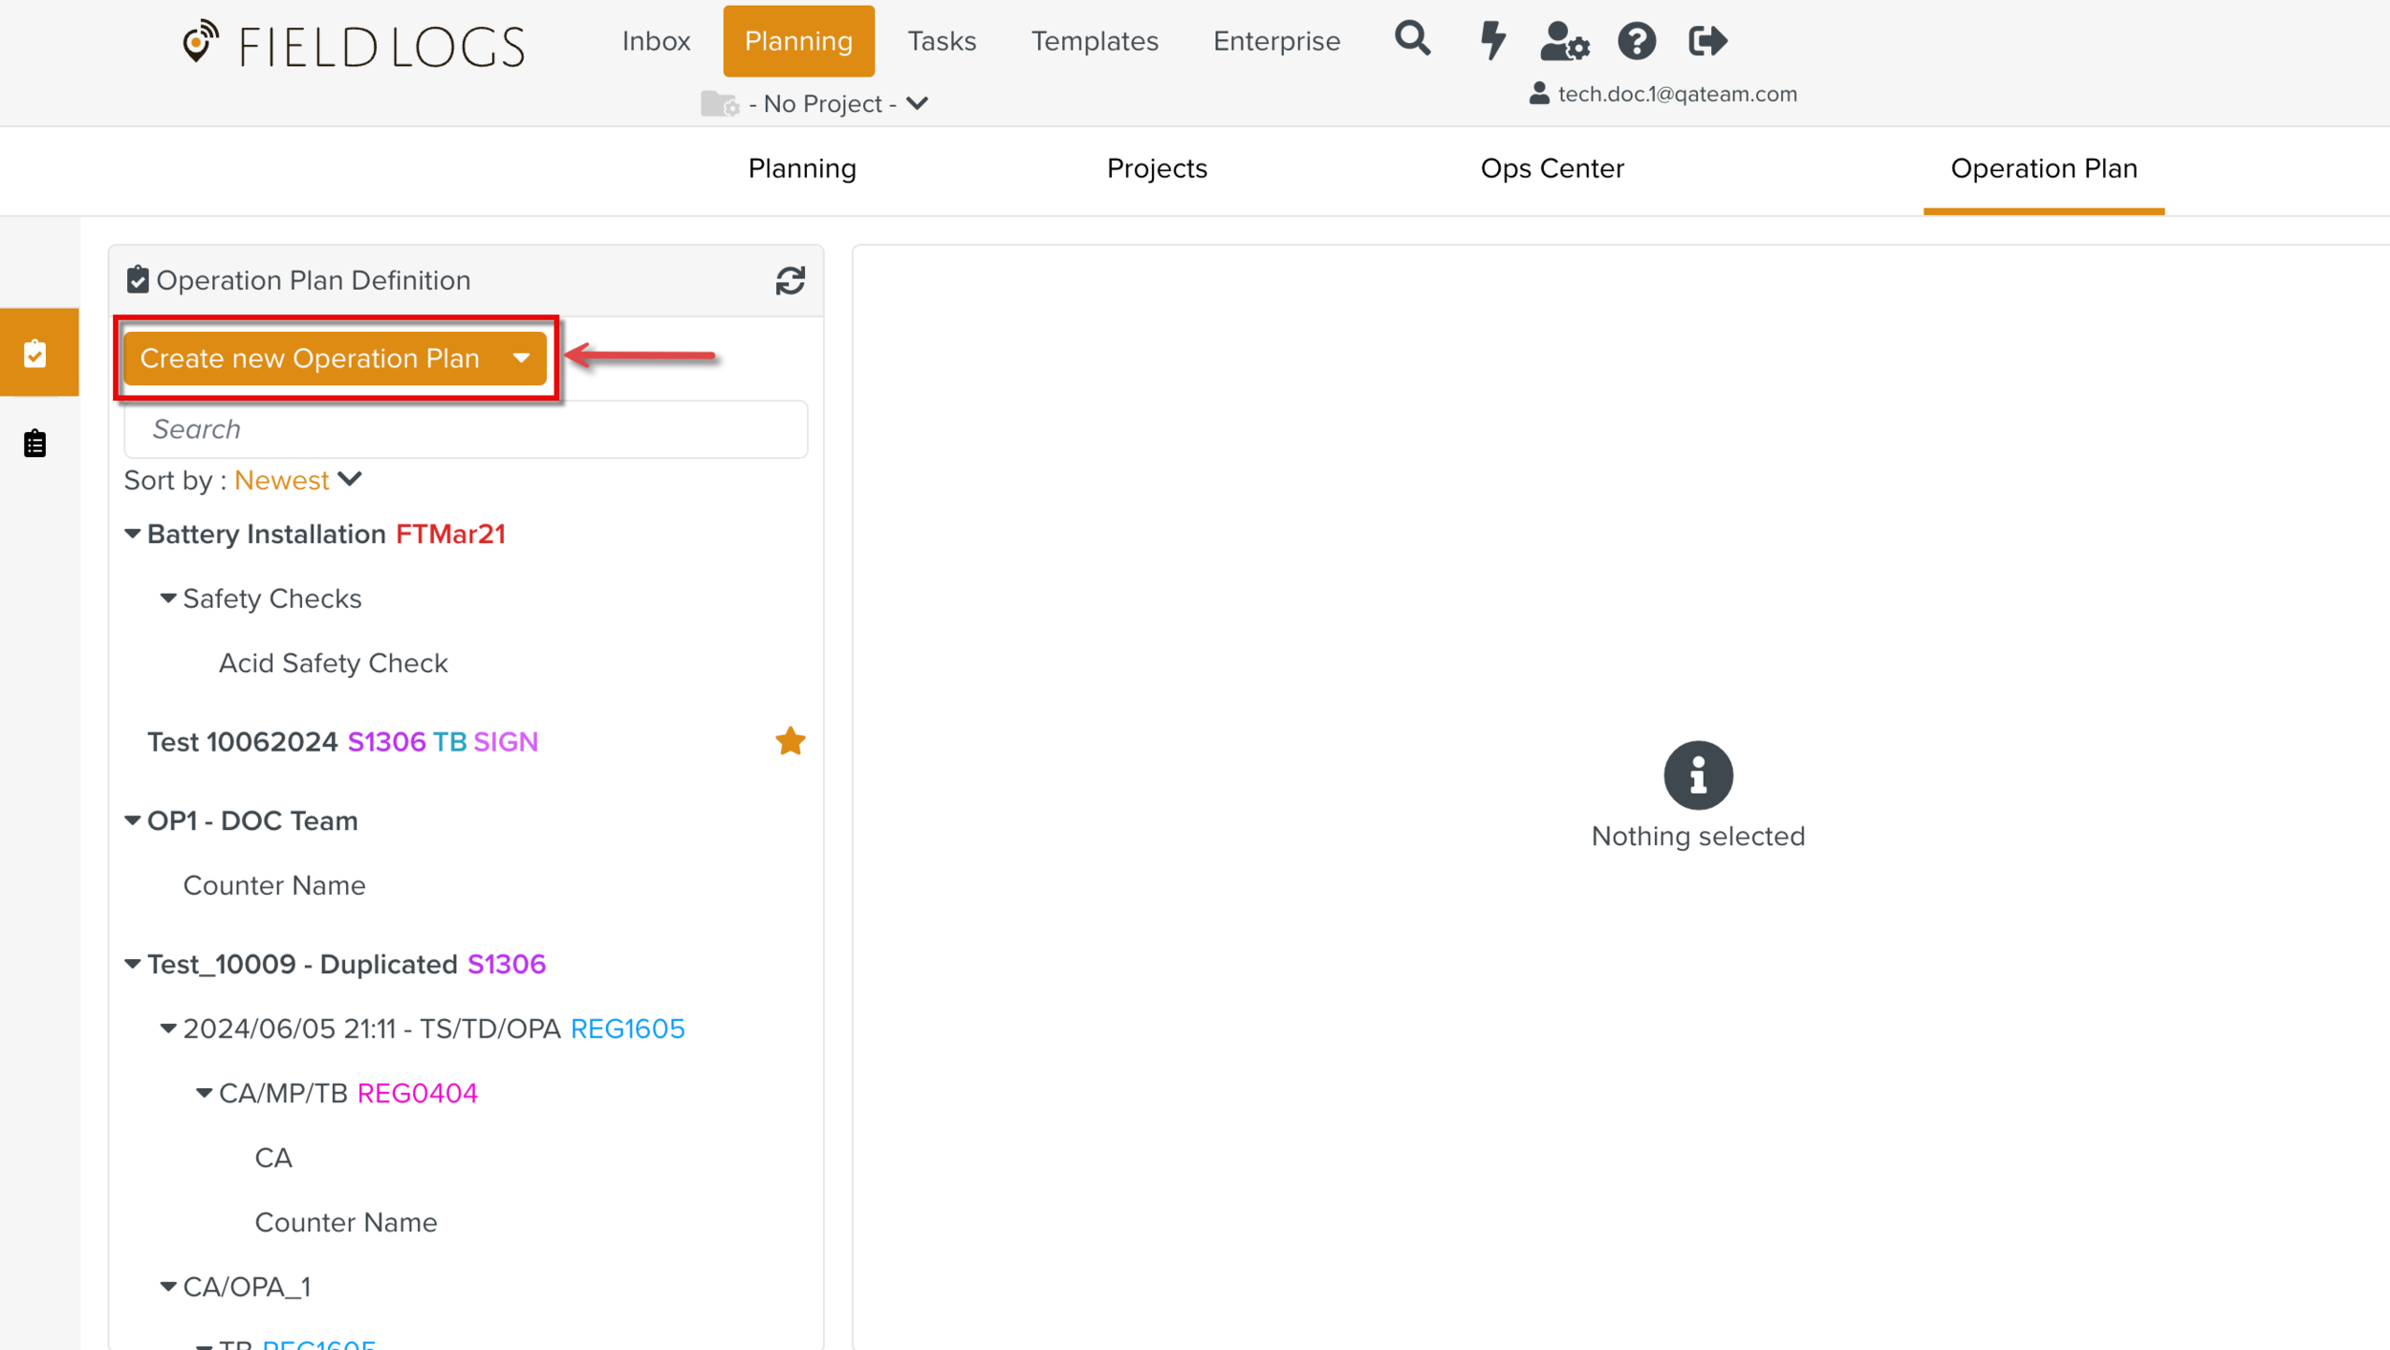Select the orange clipboard-check sidebar icon

click(36, 353)
